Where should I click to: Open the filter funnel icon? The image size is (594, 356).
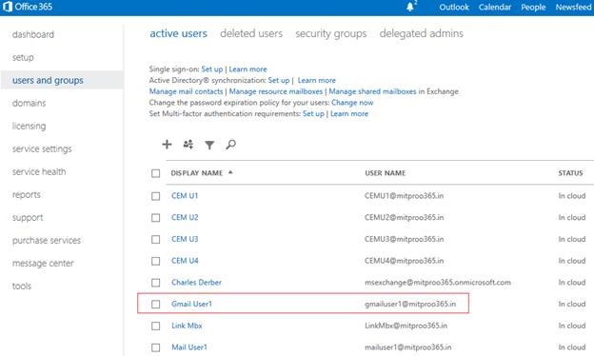[x=209, y=145]
